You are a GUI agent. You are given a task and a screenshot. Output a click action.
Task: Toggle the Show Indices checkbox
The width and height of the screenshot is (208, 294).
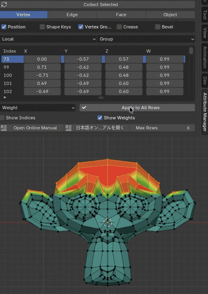point(2,118)
